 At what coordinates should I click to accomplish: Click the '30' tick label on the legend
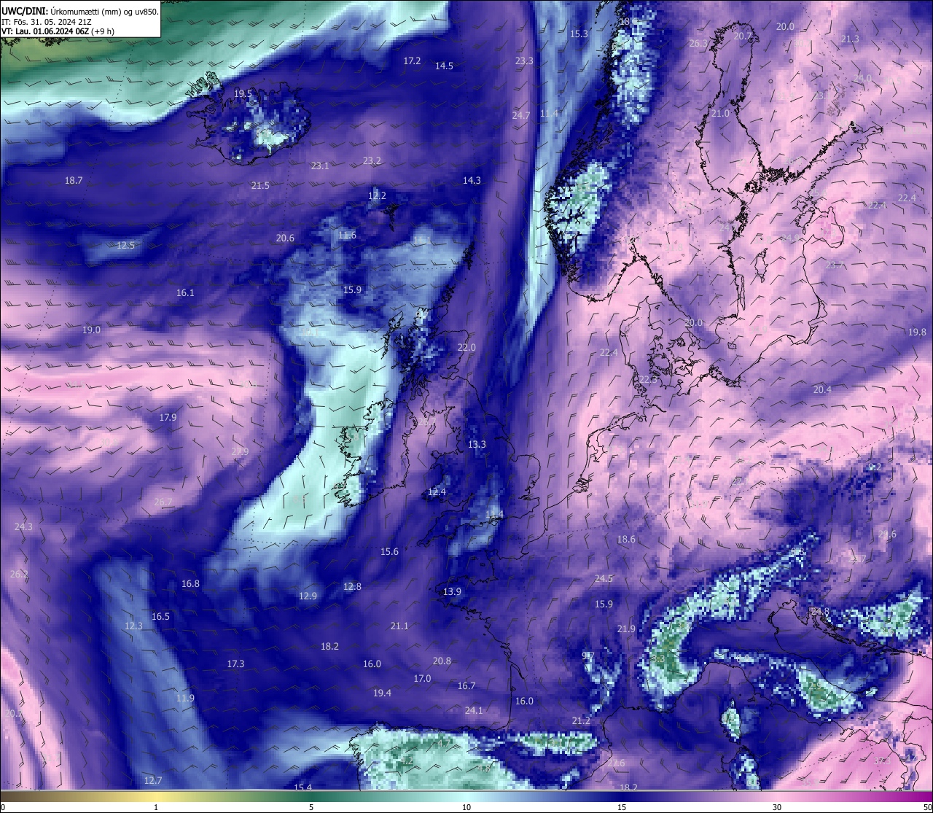click(777, 807)
